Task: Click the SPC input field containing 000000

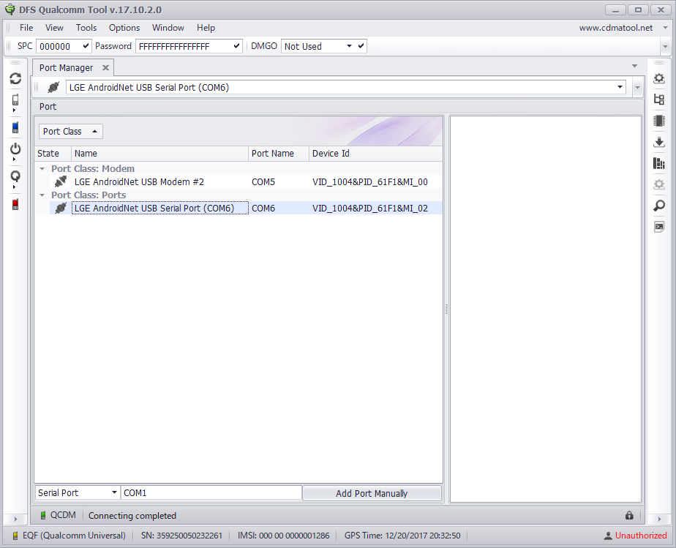Action: (59, 46)
